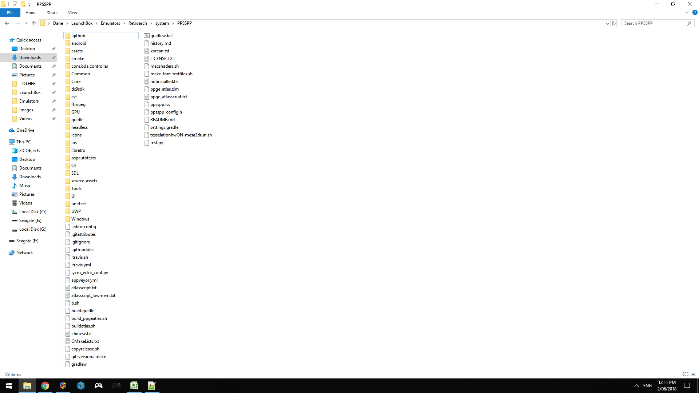Screen dimensions: 699x393
Task: Open Local Disk (G:)
Action: (33, 229)
